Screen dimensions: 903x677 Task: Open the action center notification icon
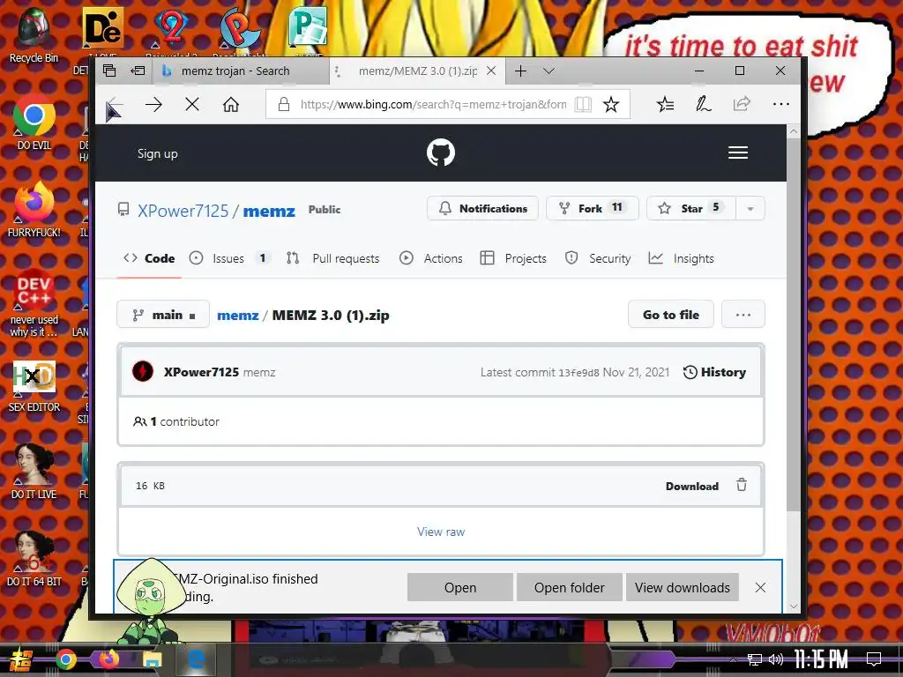pyautogui.click(x=874, y=658)
